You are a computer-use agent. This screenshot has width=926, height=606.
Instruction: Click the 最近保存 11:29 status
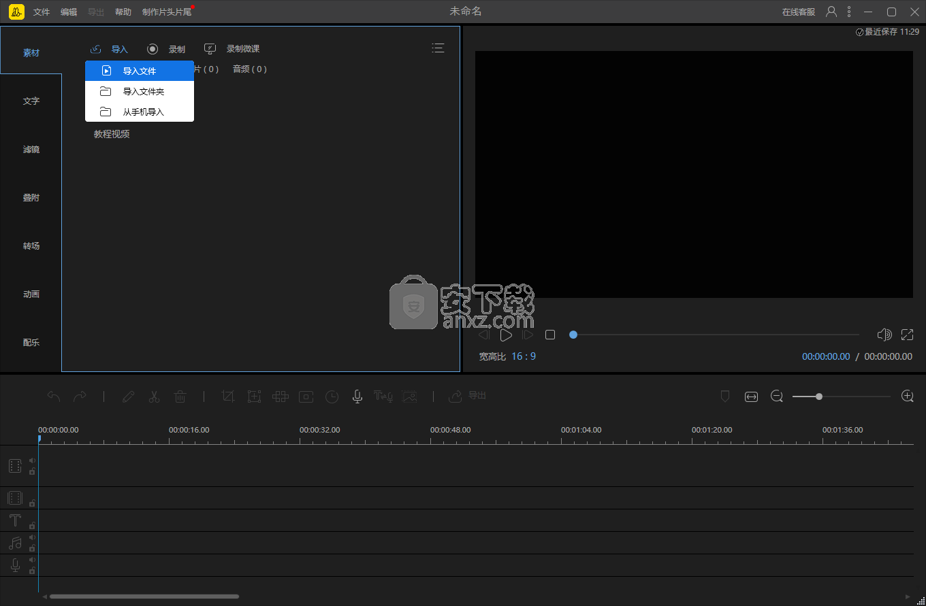point(887,32)
